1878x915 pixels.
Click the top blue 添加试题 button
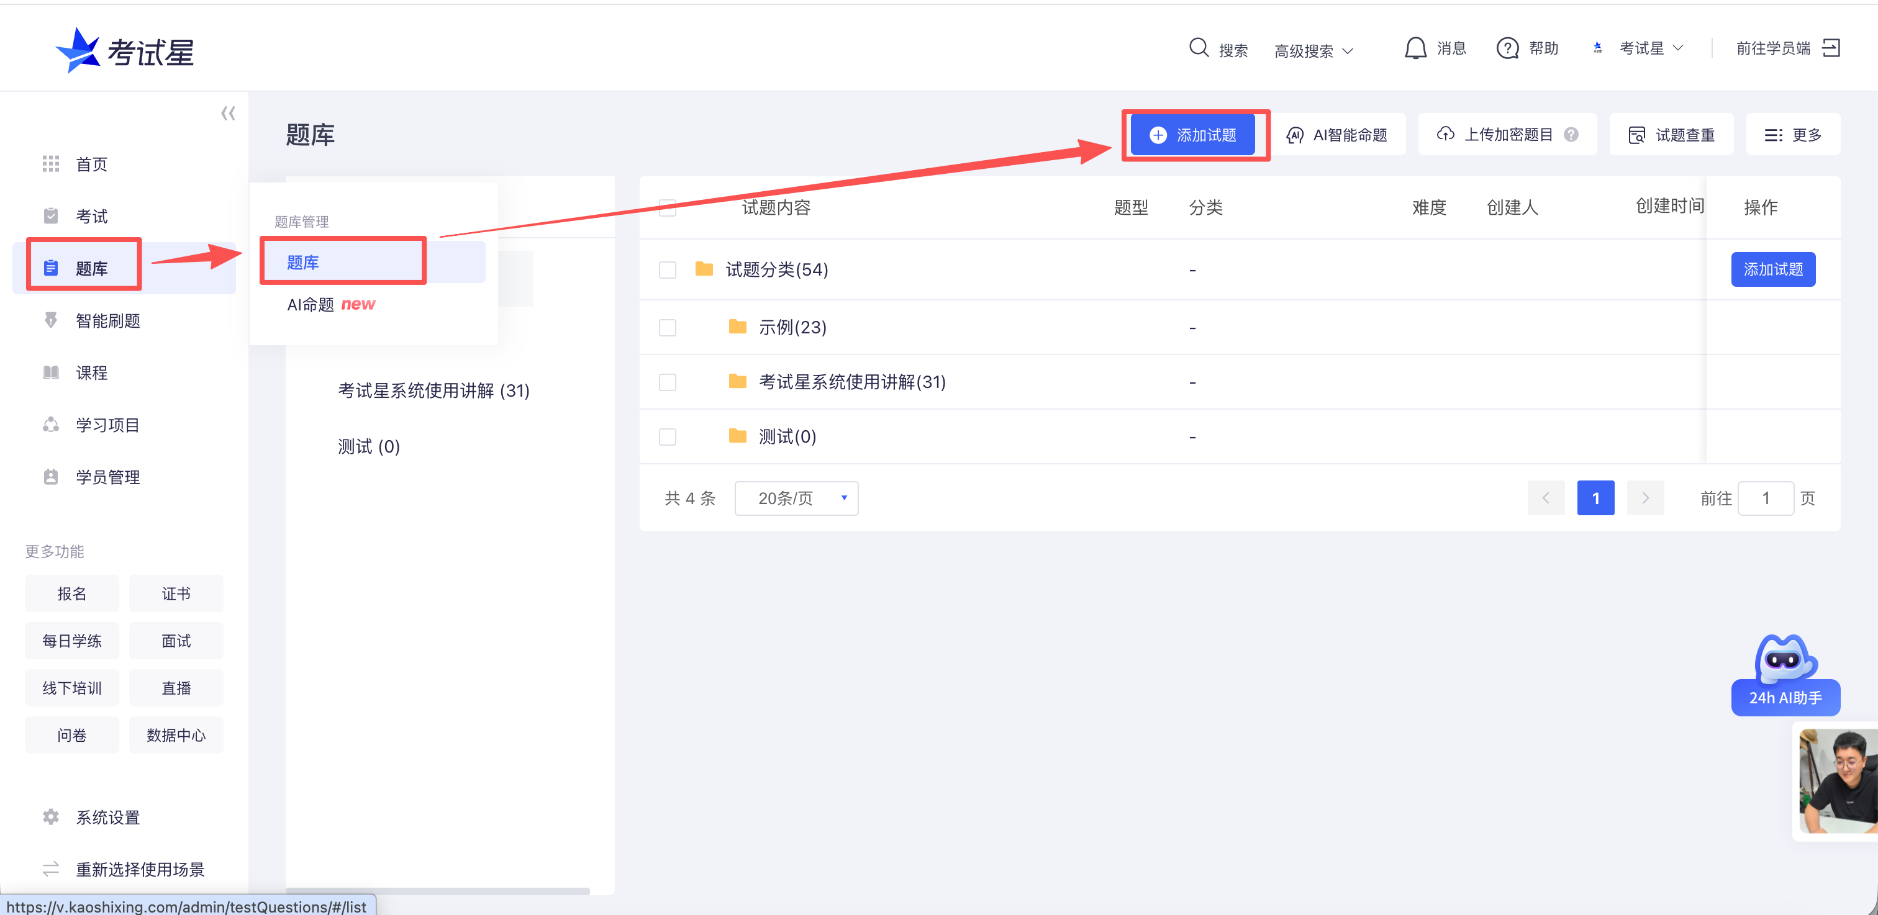pos(1193,135)
